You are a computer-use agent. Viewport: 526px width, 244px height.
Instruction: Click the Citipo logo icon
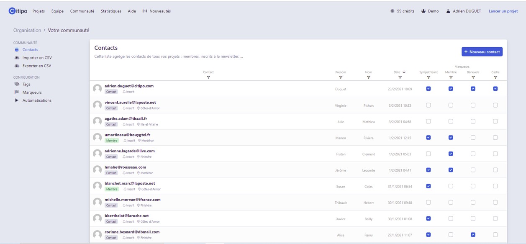12,11
